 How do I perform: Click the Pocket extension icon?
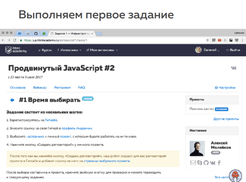click(x=237, y=40)
